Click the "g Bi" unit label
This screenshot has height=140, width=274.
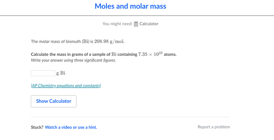(61, 73)
